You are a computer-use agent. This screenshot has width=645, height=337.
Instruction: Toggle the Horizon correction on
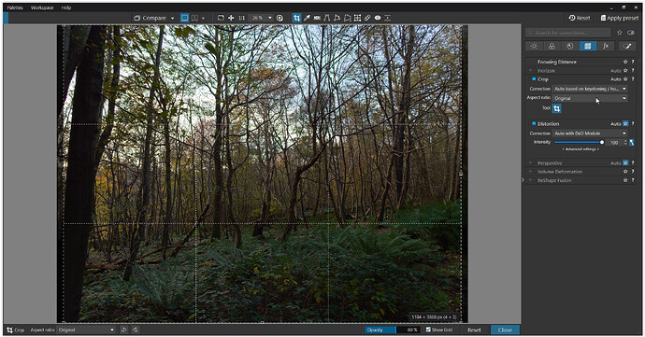[531, 71]
